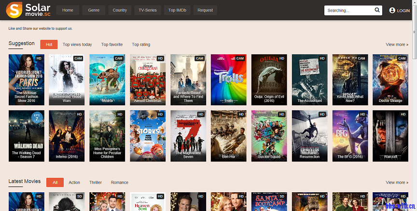Open Underworld: Blood Wars poster
This screenshot has width=417, height=211.
click(x=67, y=80)
